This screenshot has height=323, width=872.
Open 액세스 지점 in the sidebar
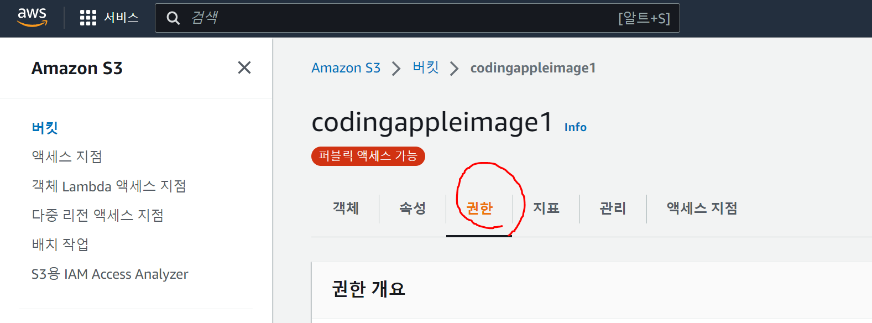[x=67, y=157]
